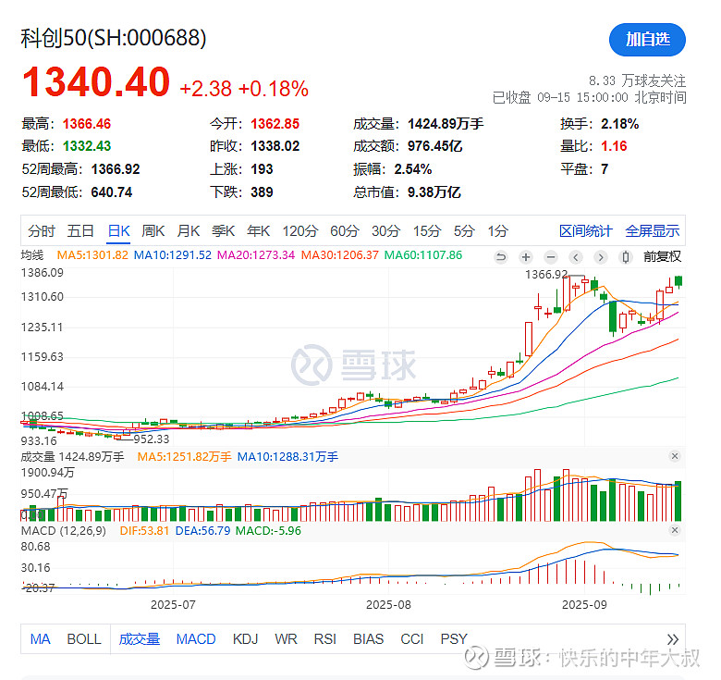Click the 952.33 low marker on chart

click(152, 439)
